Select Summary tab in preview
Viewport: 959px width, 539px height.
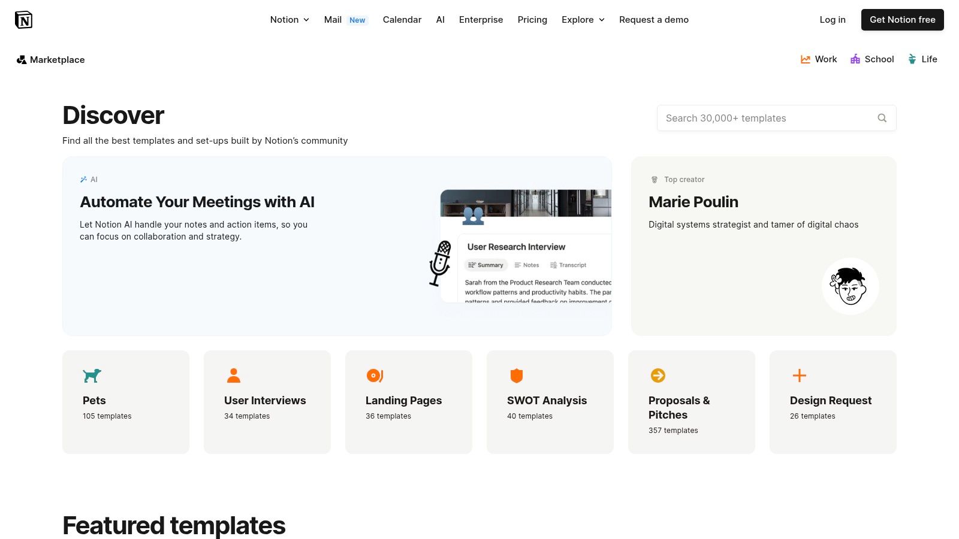click(486, 265)
